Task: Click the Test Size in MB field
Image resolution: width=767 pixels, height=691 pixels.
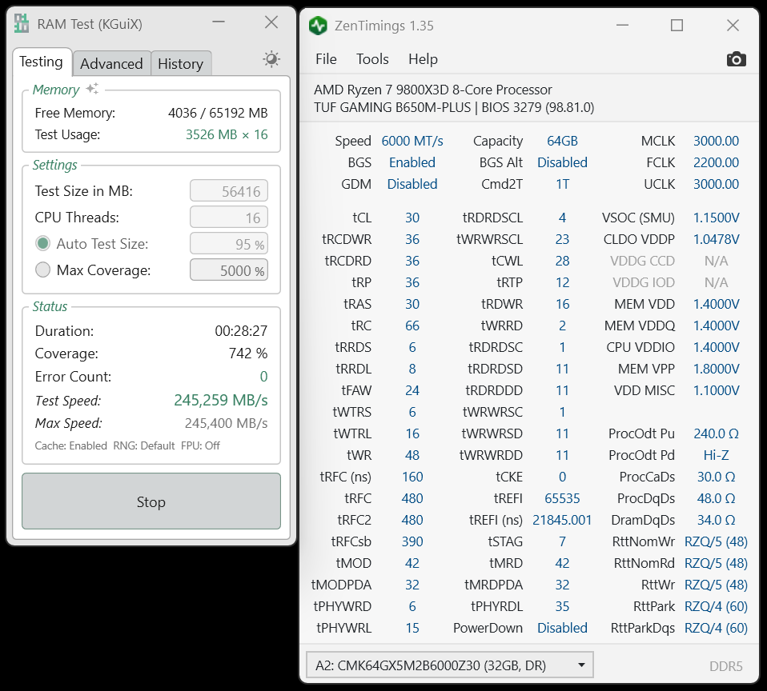Action: (229, 191)
